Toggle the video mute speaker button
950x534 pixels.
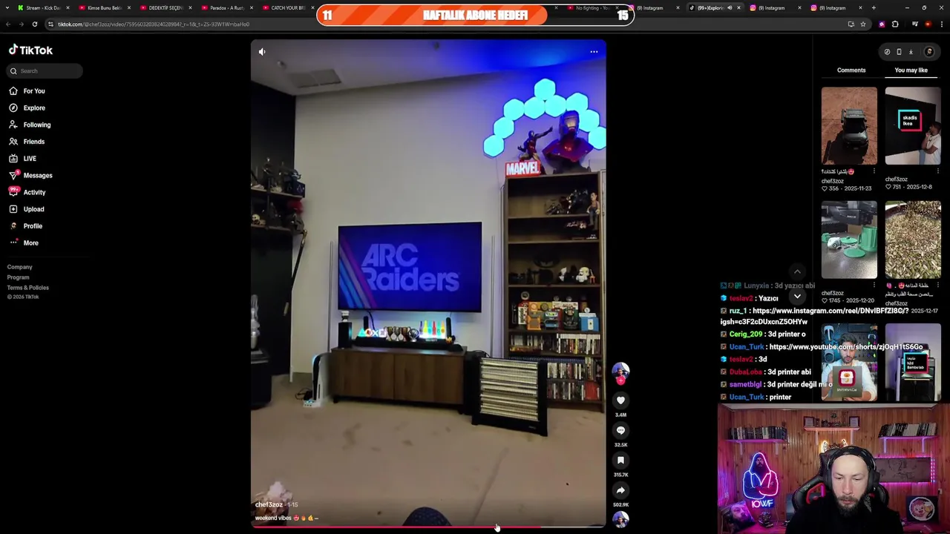(262, 52)
